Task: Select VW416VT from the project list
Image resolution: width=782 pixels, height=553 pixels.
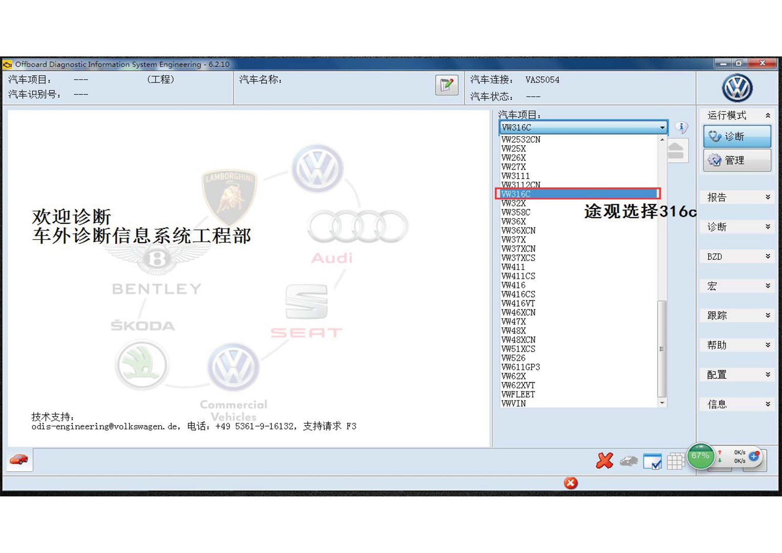Action: [579, 303]
